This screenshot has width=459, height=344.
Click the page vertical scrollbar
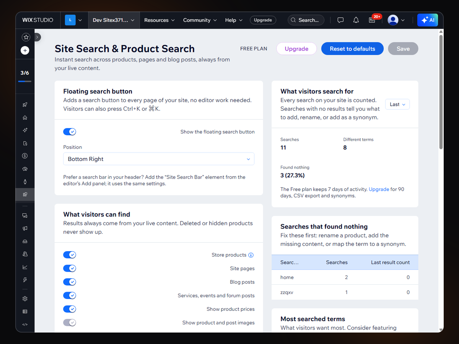(x=441, y=92)
